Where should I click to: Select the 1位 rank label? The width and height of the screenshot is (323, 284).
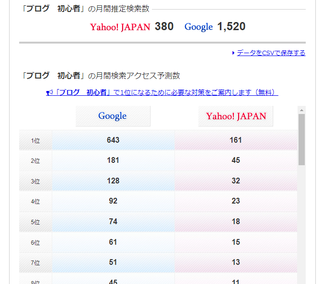[35, 140]
